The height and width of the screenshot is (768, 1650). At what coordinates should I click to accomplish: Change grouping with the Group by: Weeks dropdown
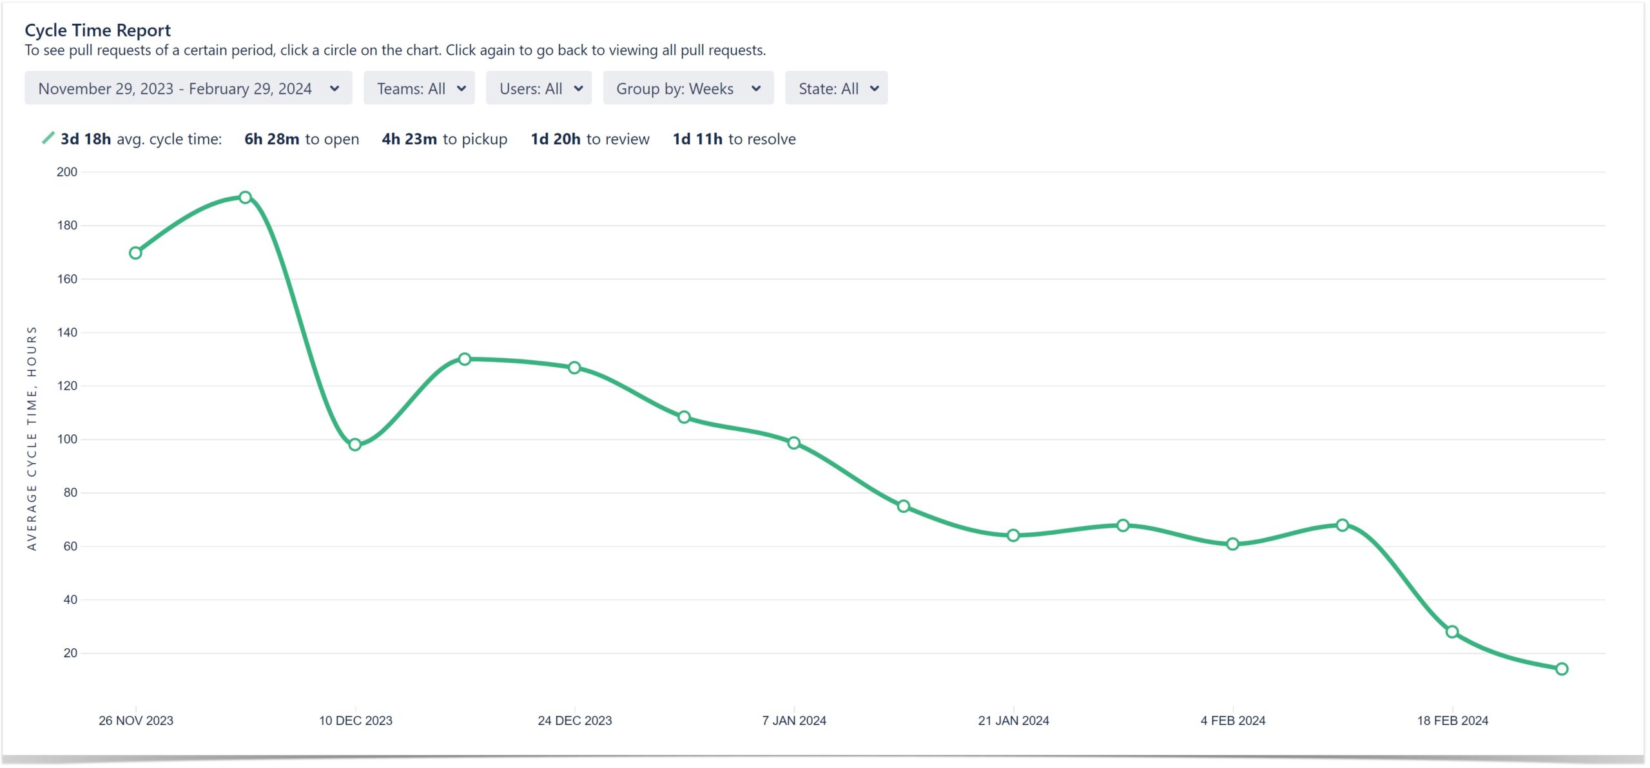(688, 88)
